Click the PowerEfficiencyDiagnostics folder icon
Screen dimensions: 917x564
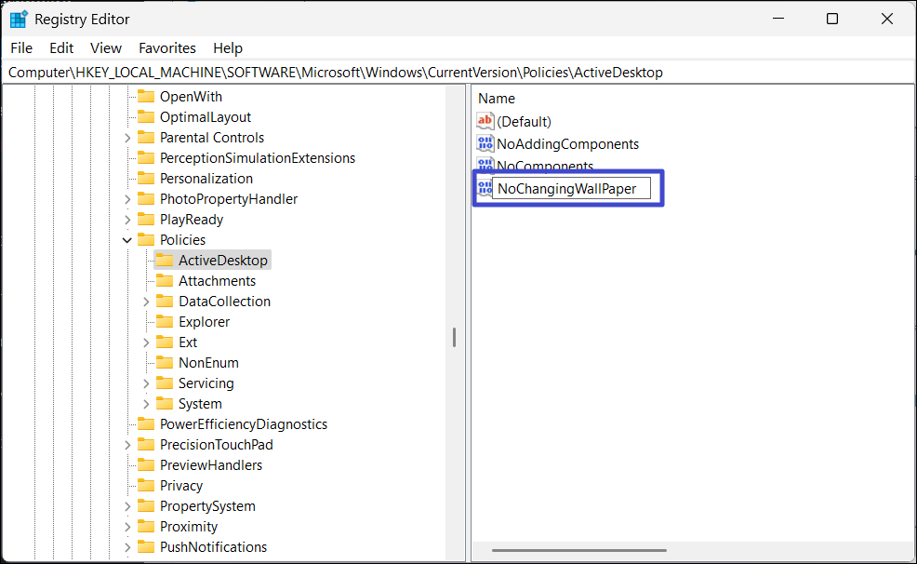[146, 424]
